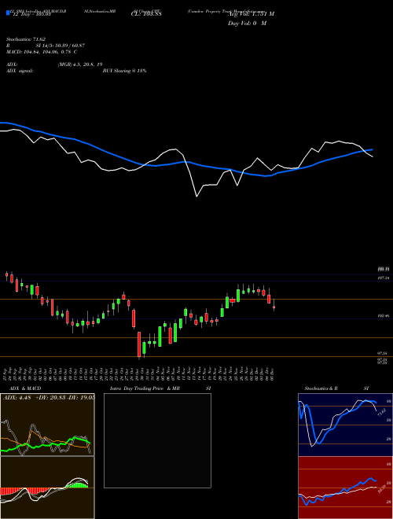Click the 'Stochastics: 71.62' reading
The image size is (393, 519).
pyautogui.click(x=26, y=39)
